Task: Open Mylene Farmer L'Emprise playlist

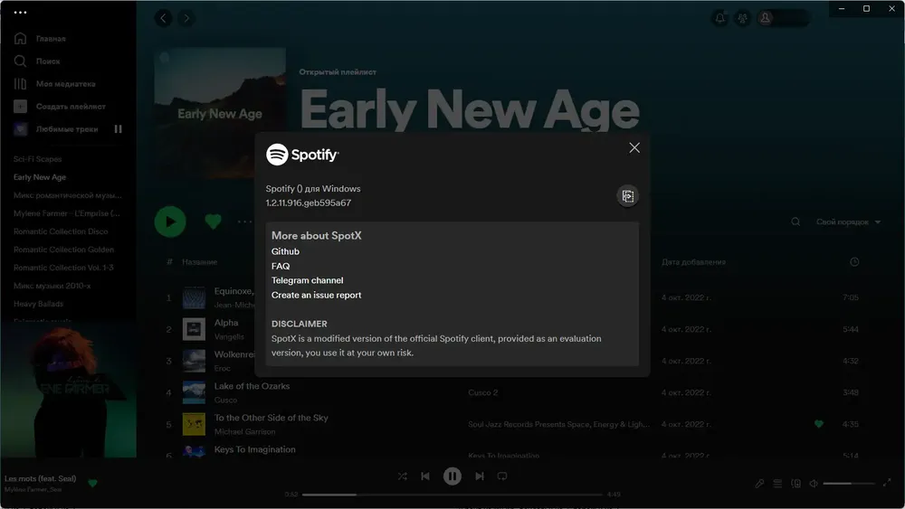Action: point(67,213)
